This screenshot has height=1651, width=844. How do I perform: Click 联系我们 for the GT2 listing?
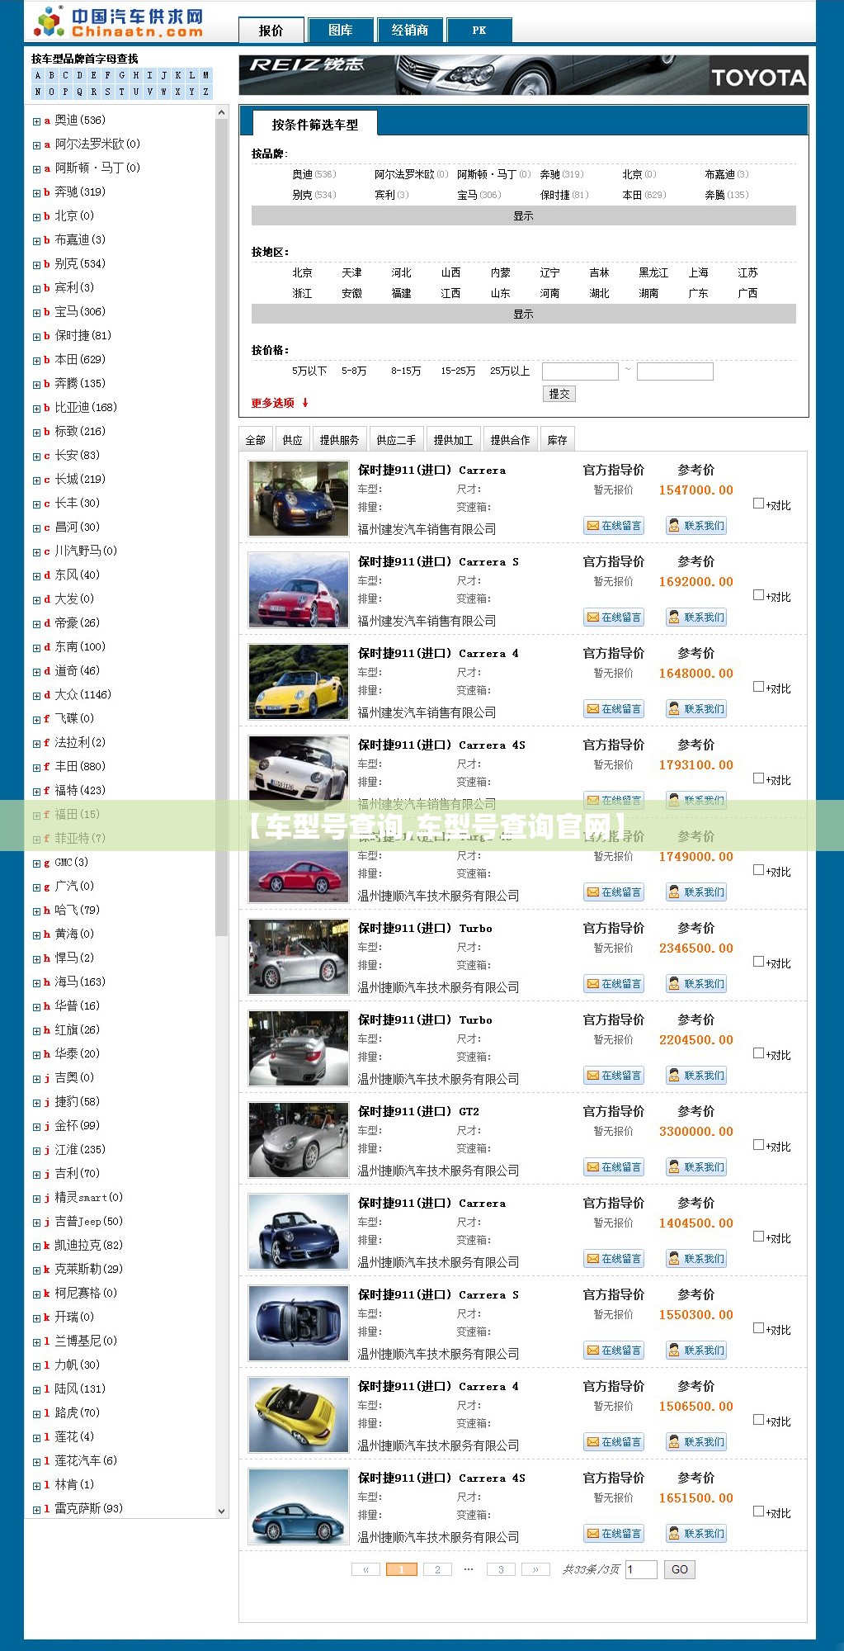[696, 1167]
